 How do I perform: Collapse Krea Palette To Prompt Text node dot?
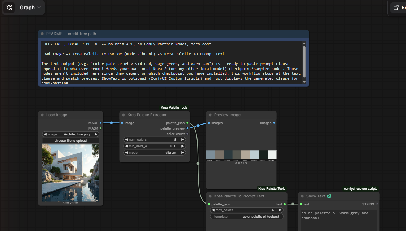pos(210,196)
